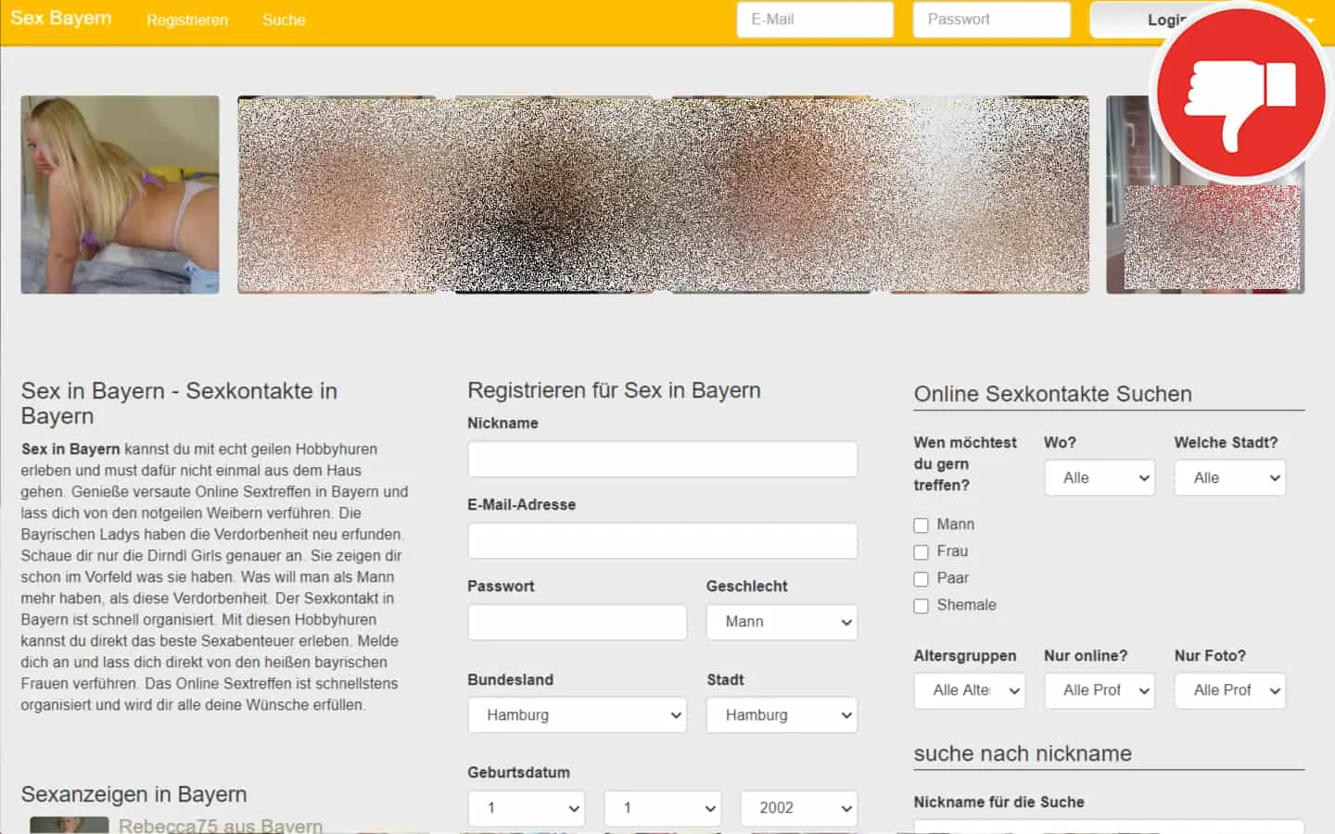Open the Altersgruppen dropdown
This screenshot has height=834, width=1335.
[x=969, y=690]
